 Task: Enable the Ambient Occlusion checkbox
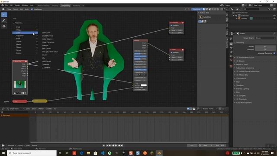238,58
